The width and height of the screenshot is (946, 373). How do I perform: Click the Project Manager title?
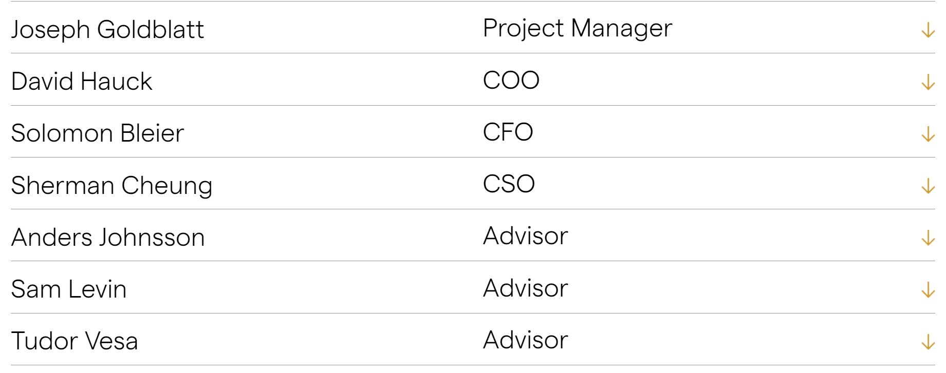coord(577,28)
